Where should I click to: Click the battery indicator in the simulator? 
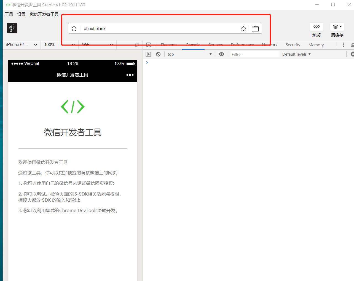click(x=130, y=64)
